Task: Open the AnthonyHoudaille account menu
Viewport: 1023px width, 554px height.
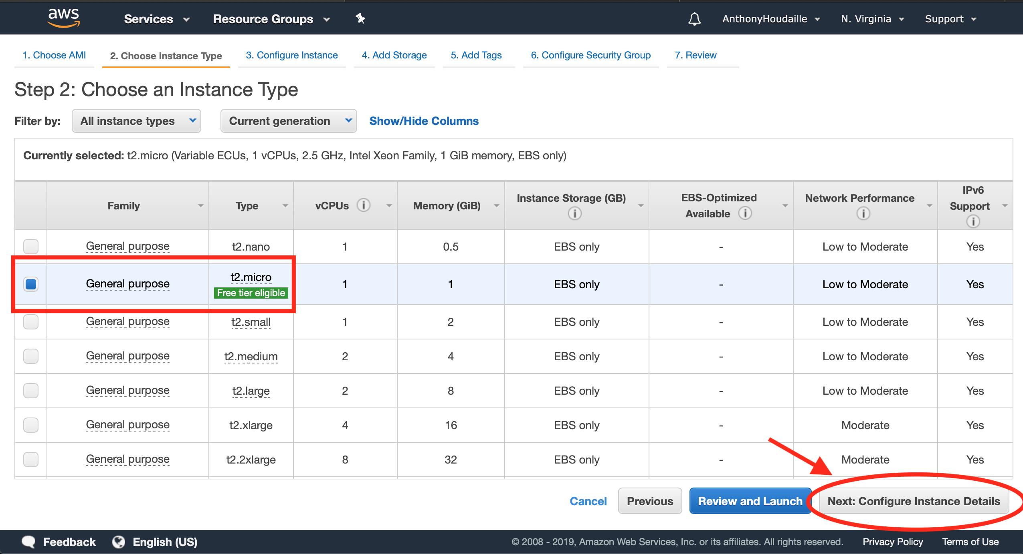Action: 771,19
